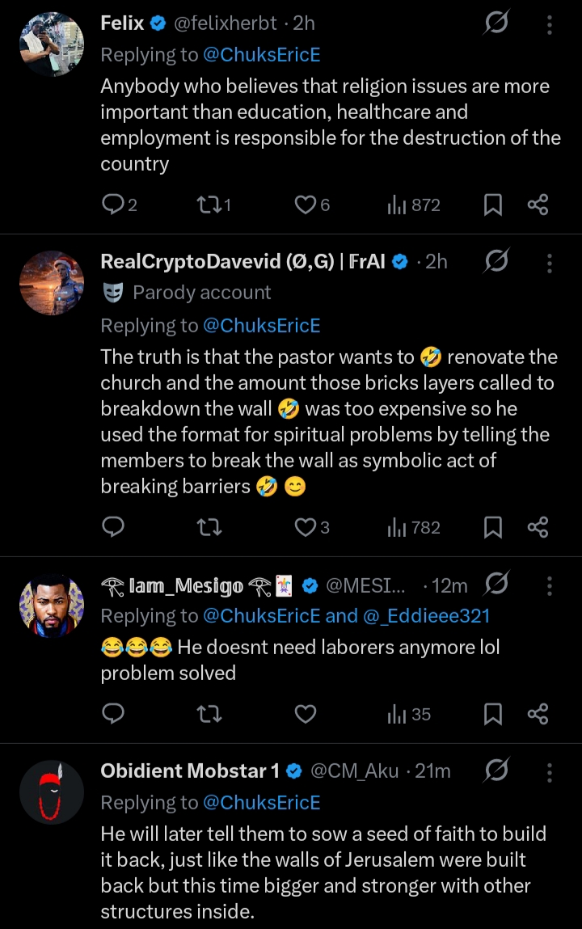582x929 pixels.
Task: Like Felix's tweet
Action: (305, 205)
